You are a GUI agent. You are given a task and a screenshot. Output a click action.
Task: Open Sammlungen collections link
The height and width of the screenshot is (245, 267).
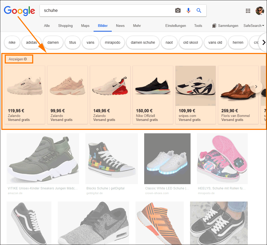click(228, 26)
